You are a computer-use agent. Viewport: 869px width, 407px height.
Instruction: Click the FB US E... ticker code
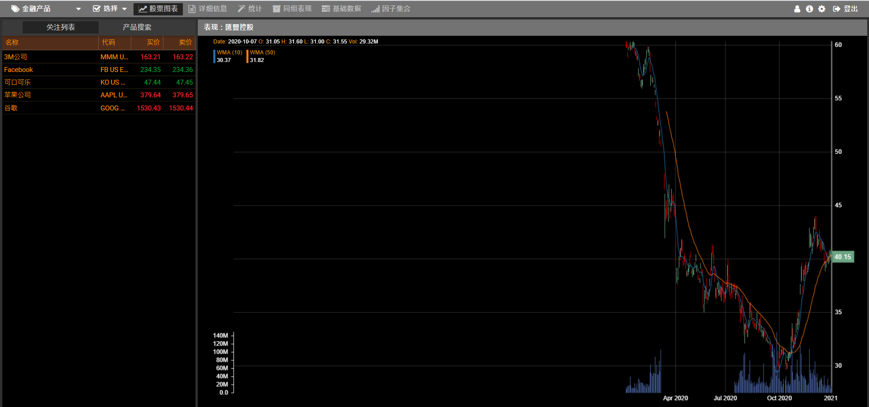click(x=114, y=70)
